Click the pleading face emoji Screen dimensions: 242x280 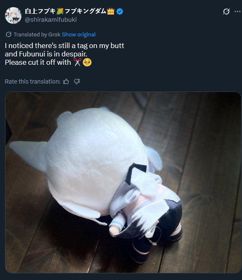click(x=87, y=62)
